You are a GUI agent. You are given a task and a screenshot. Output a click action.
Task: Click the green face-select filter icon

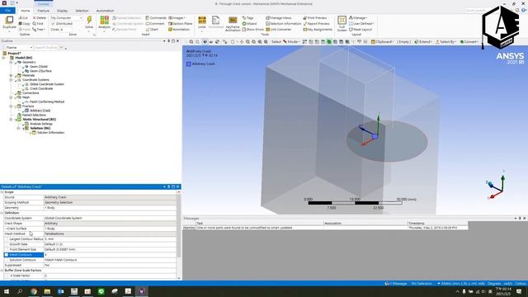point(329,42)
